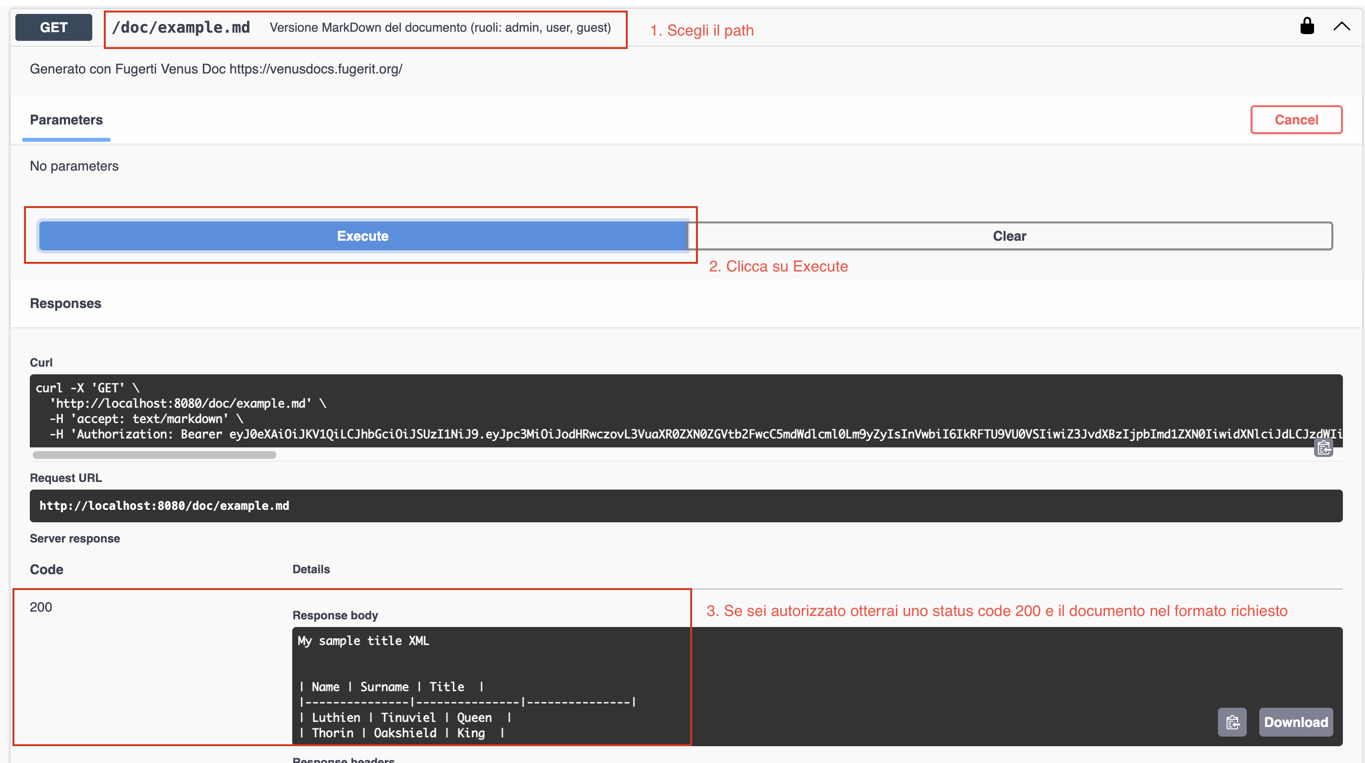Copy the response body with clipboard icon
1365x763 pixels.
point(1232,722)
